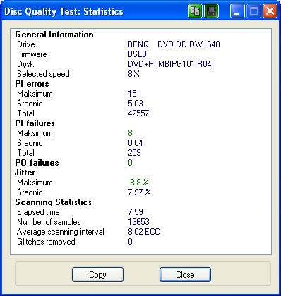Click the PI errors maximum value 15
Screen dimensions: 281x296
coord(132,94)
